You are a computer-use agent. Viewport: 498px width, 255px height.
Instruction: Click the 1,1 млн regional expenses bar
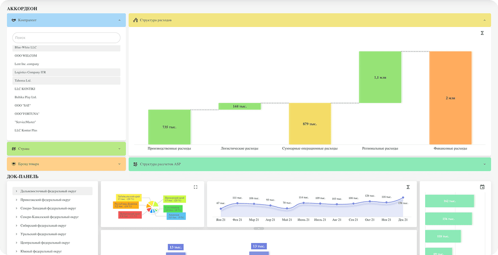click(x=380, y=77)
